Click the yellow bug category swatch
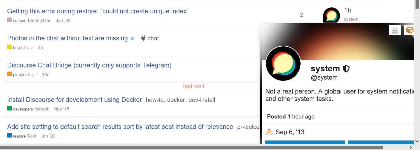Screen dimensions: 420x150 click(10, 47)
